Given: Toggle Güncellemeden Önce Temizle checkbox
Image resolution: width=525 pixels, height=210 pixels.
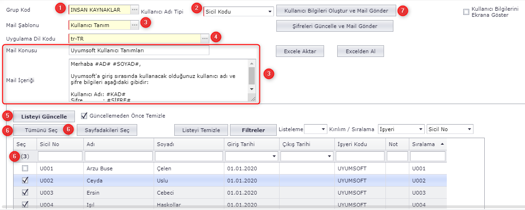Looking at the screenshot, I should click(x=84, y=116).
